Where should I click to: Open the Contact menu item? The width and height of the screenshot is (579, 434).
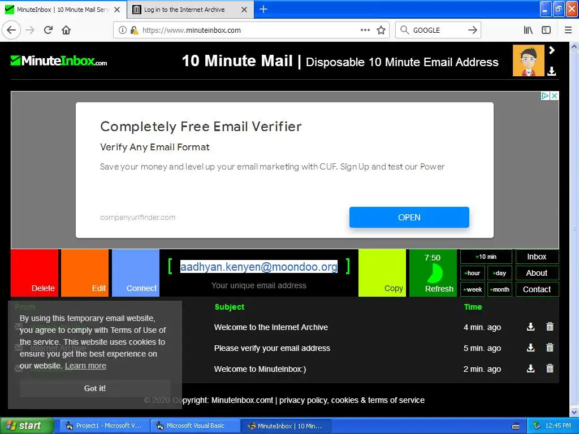tap(537, 289)
